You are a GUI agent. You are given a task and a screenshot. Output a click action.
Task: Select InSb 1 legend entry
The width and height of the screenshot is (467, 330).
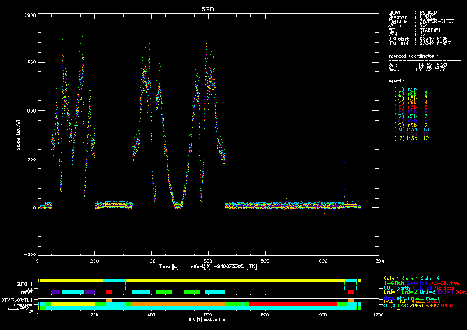(411, 90)
